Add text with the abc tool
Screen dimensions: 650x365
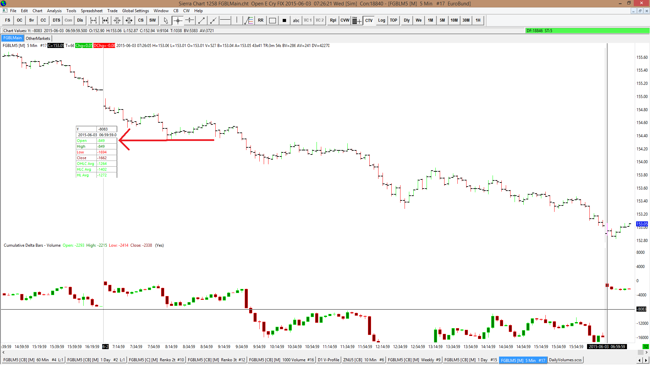(296, 20)
